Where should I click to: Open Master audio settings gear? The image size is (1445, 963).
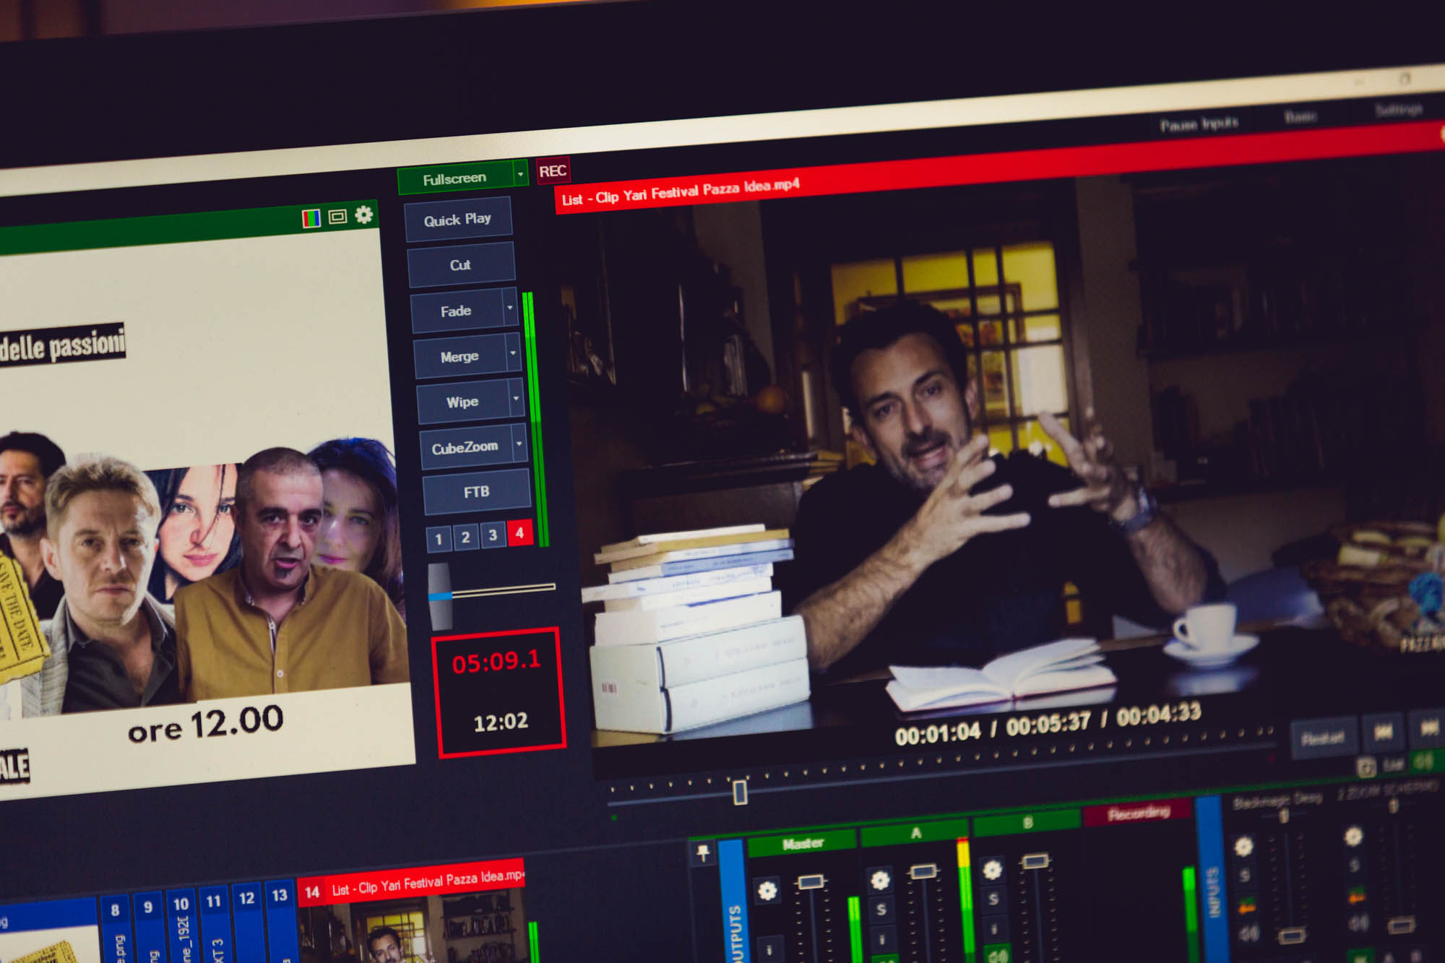click(x=767, y=891)
